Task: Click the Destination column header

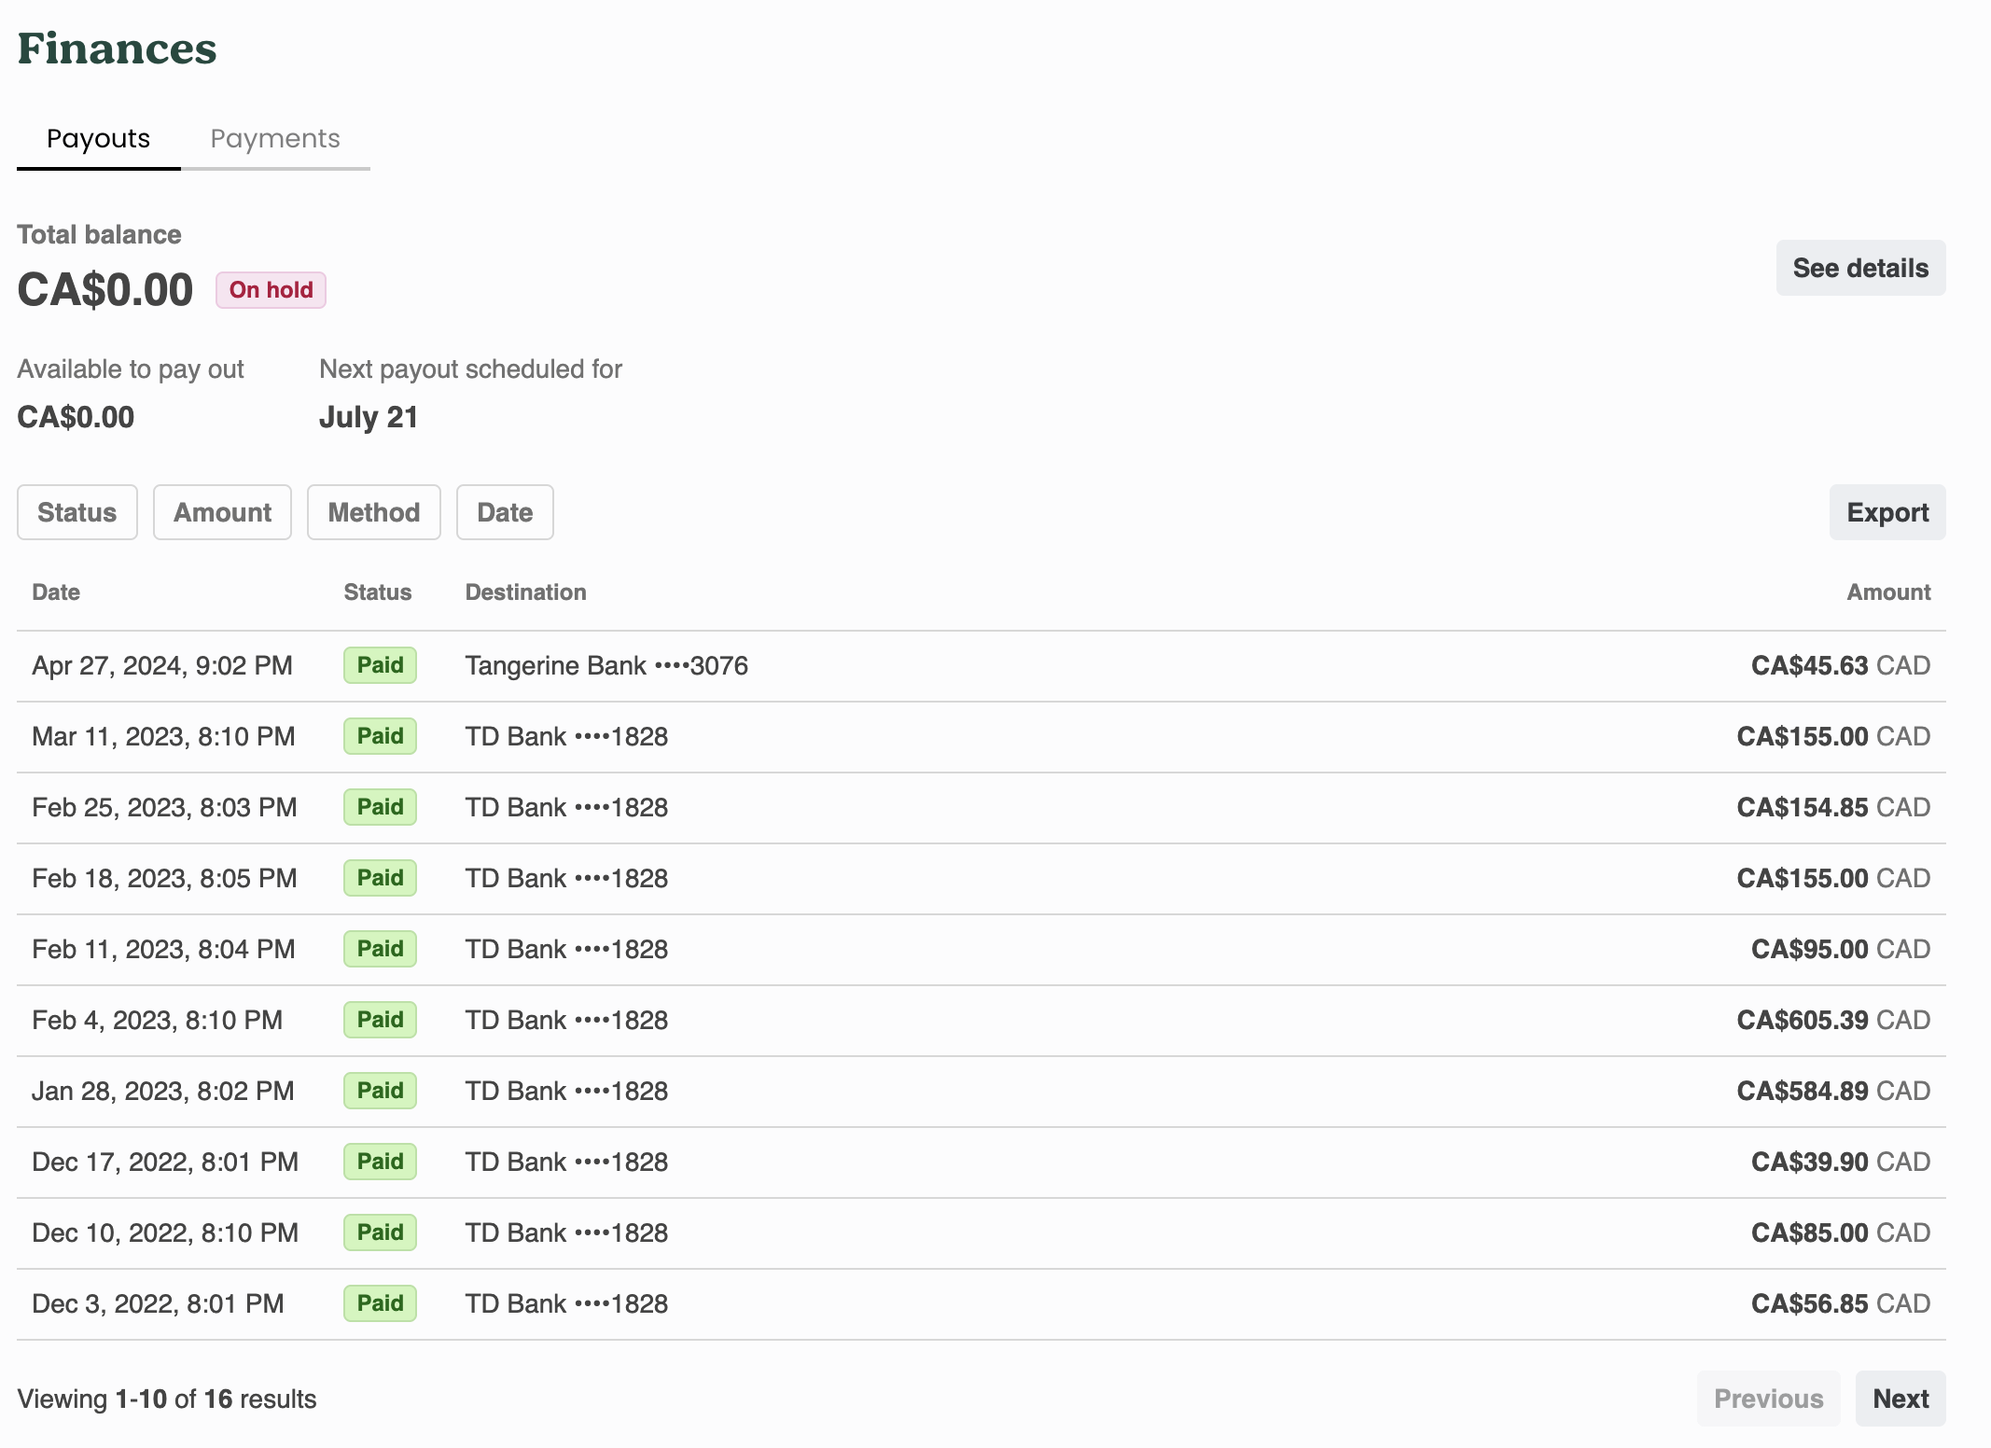Action: (526, 592)
